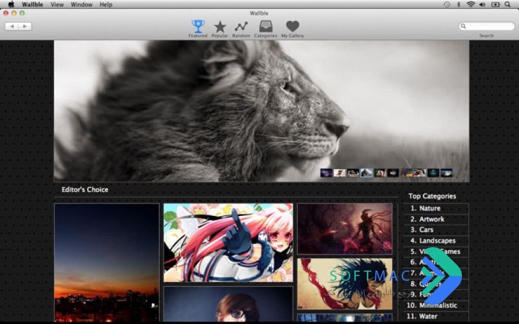The height and width of the screenshot is (324, 519).
Task: Open the Categories tray icon
Action: 266,26
